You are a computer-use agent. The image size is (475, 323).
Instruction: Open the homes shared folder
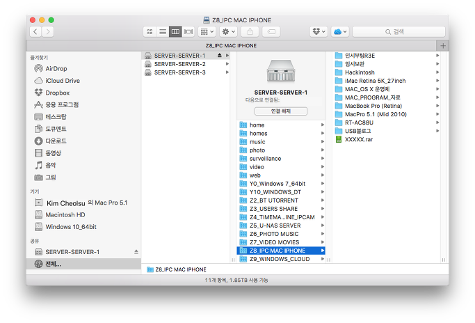(x=281, y=134)
